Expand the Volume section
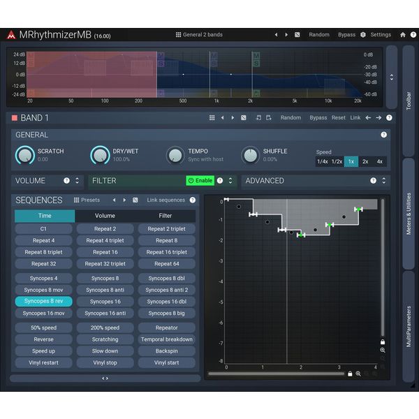The height and width of the screenshot is (419, 419). (x=78, y=180)
